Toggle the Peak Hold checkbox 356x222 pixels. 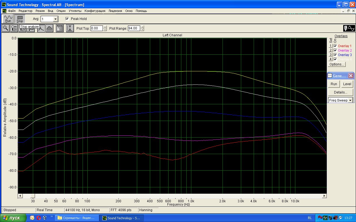pyautogui.click(x=67, y=19)
